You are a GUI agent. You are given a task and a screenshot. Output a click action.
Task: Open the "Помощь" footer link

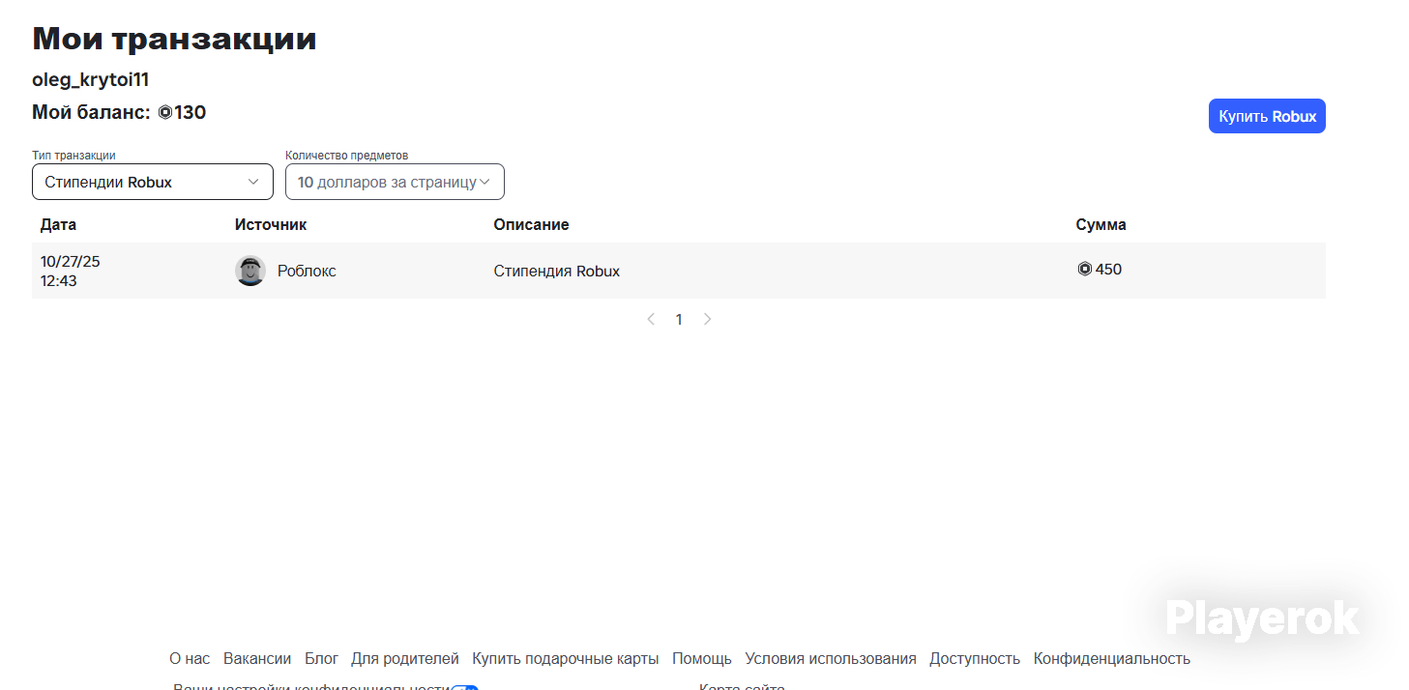pos(702,658)
